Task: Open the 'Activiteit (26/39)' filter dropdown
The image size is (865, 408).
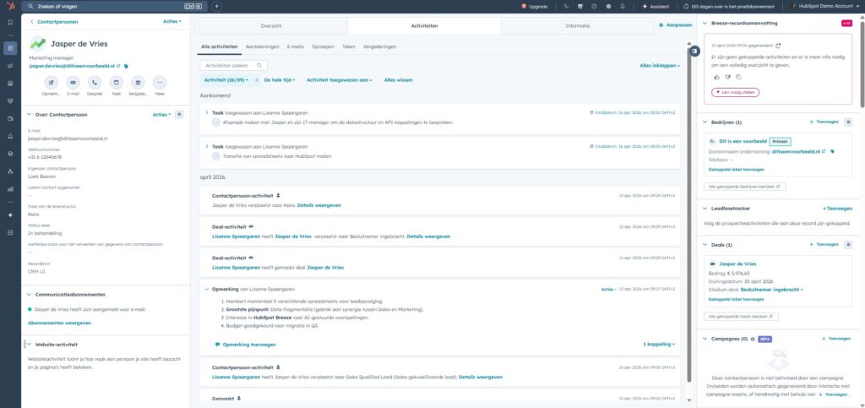Action: click(226, 79)
